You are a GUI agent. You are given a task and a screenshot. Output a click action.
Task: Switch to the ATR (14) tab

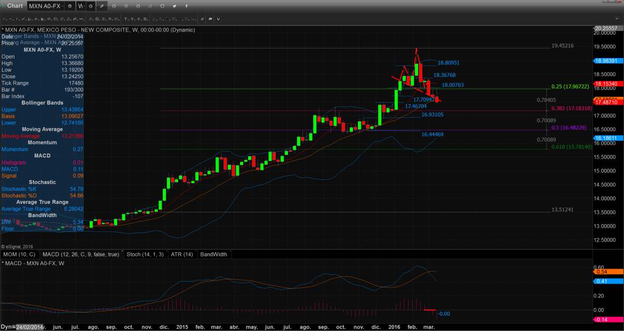coord(182,254)
